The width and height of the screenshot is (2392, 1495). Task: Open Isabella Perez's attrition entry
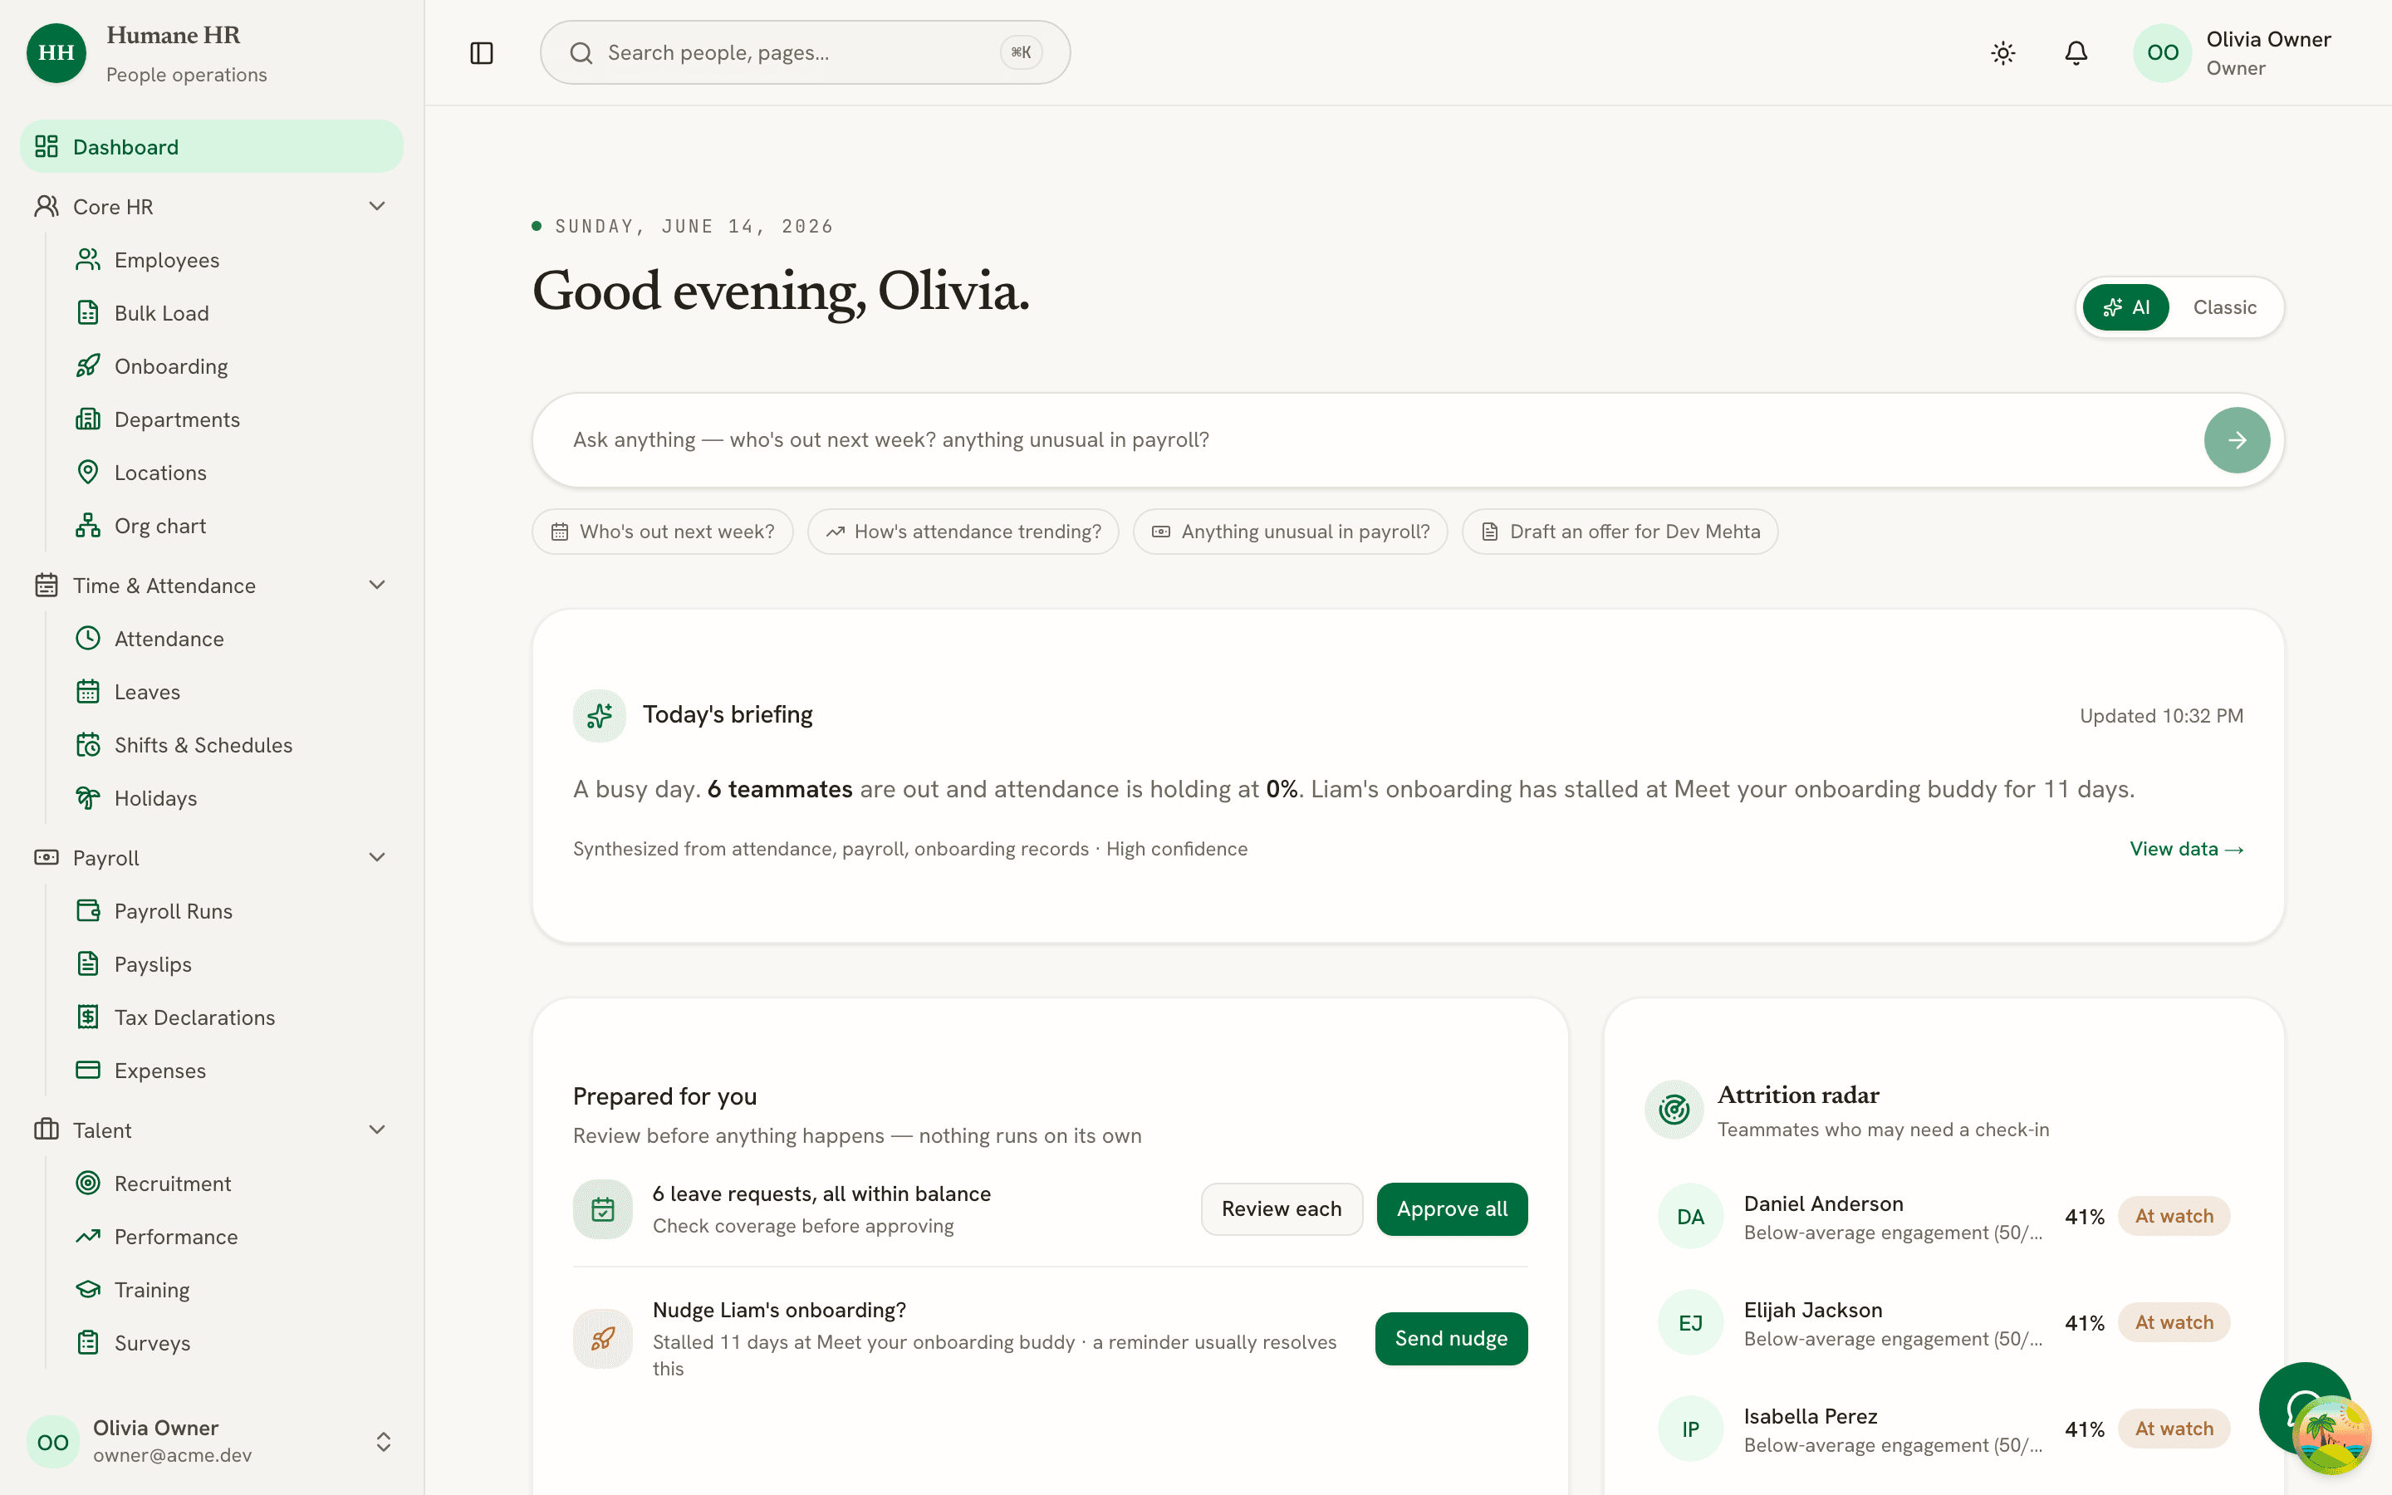1943,1429
